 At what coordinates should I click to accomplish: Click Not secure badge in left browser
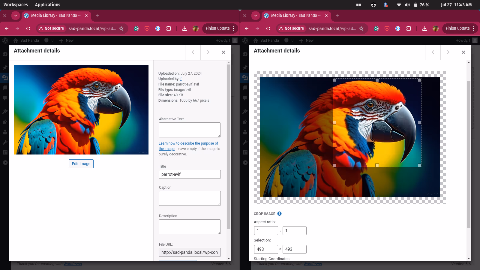pos(51,28)
